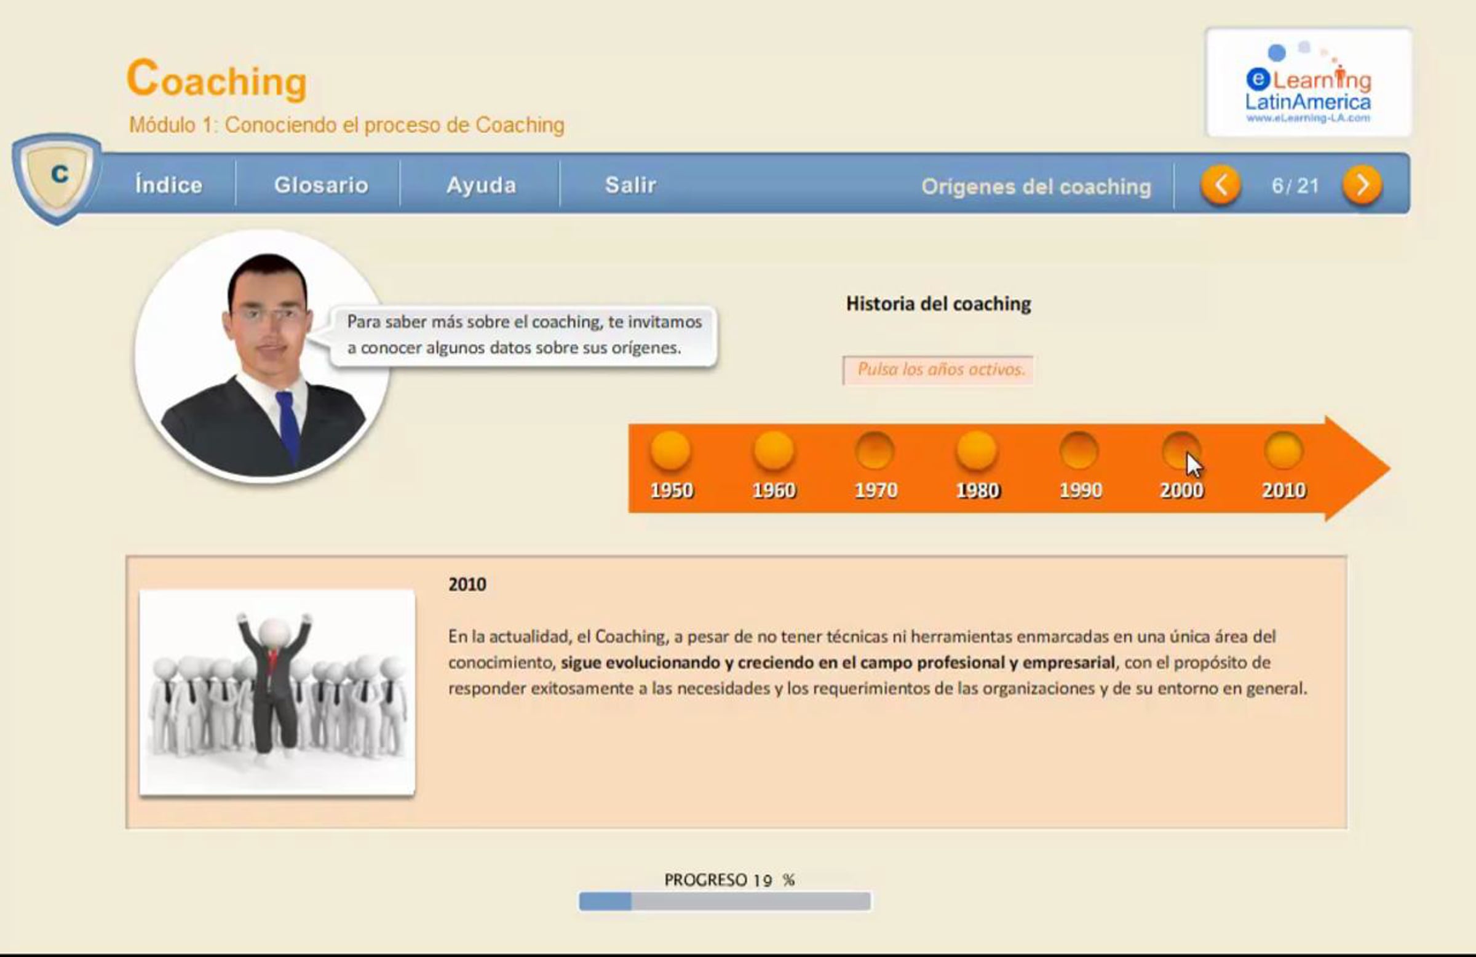Click the crowd celebration thumbnail image

point(277,691)
